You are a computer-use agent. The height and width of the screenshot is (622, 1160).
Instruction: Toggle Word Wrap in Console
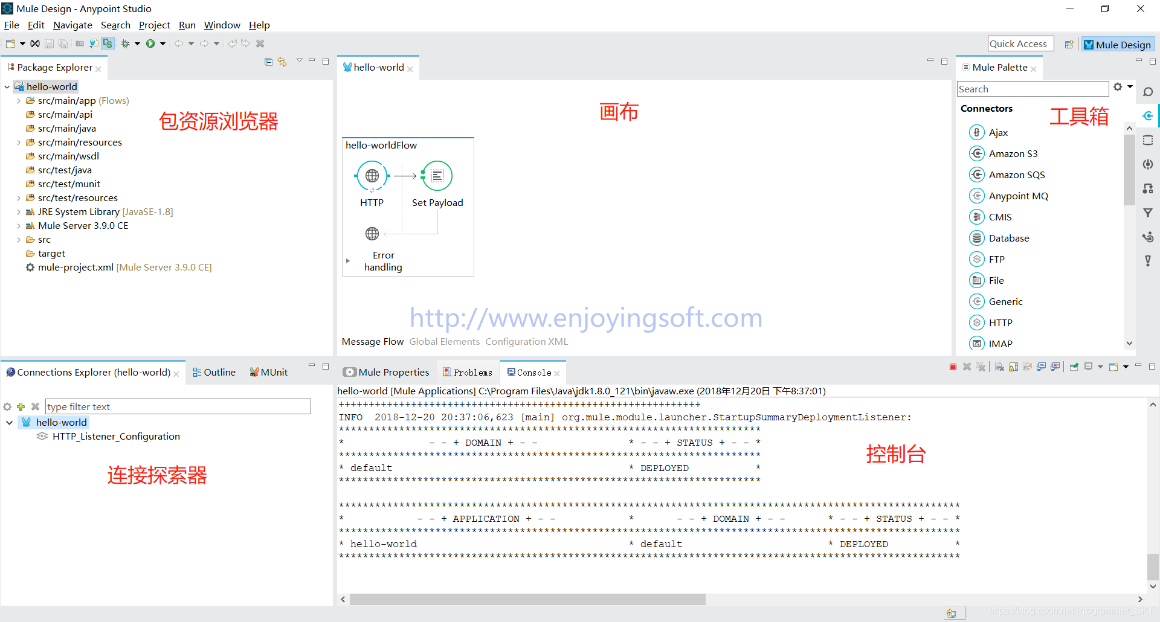tap(1027, 367)
